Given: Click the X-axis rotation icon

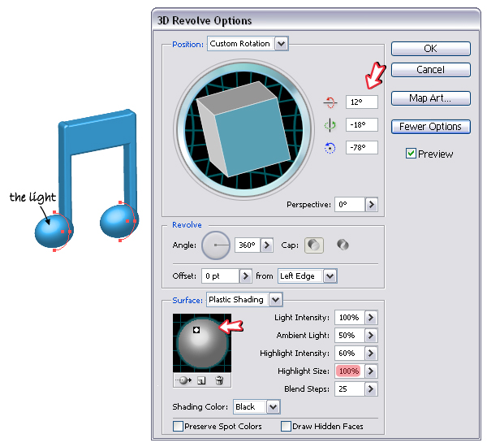Looking at the screenshot, I should [330, 102].
